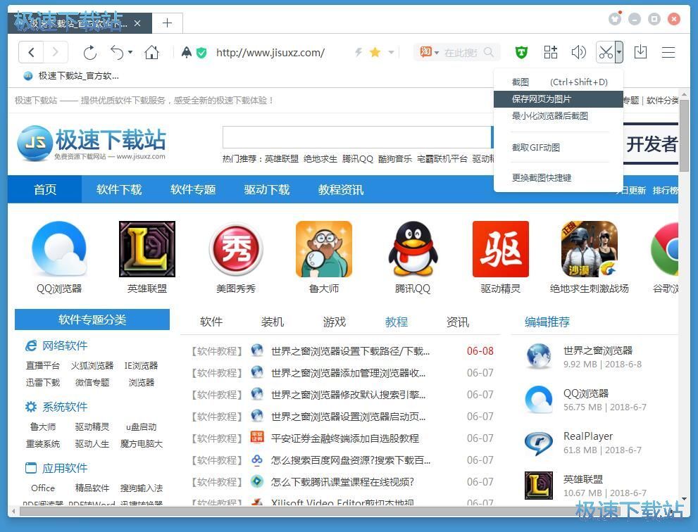Mute page sound with speaker icon

tap(578, 52)
